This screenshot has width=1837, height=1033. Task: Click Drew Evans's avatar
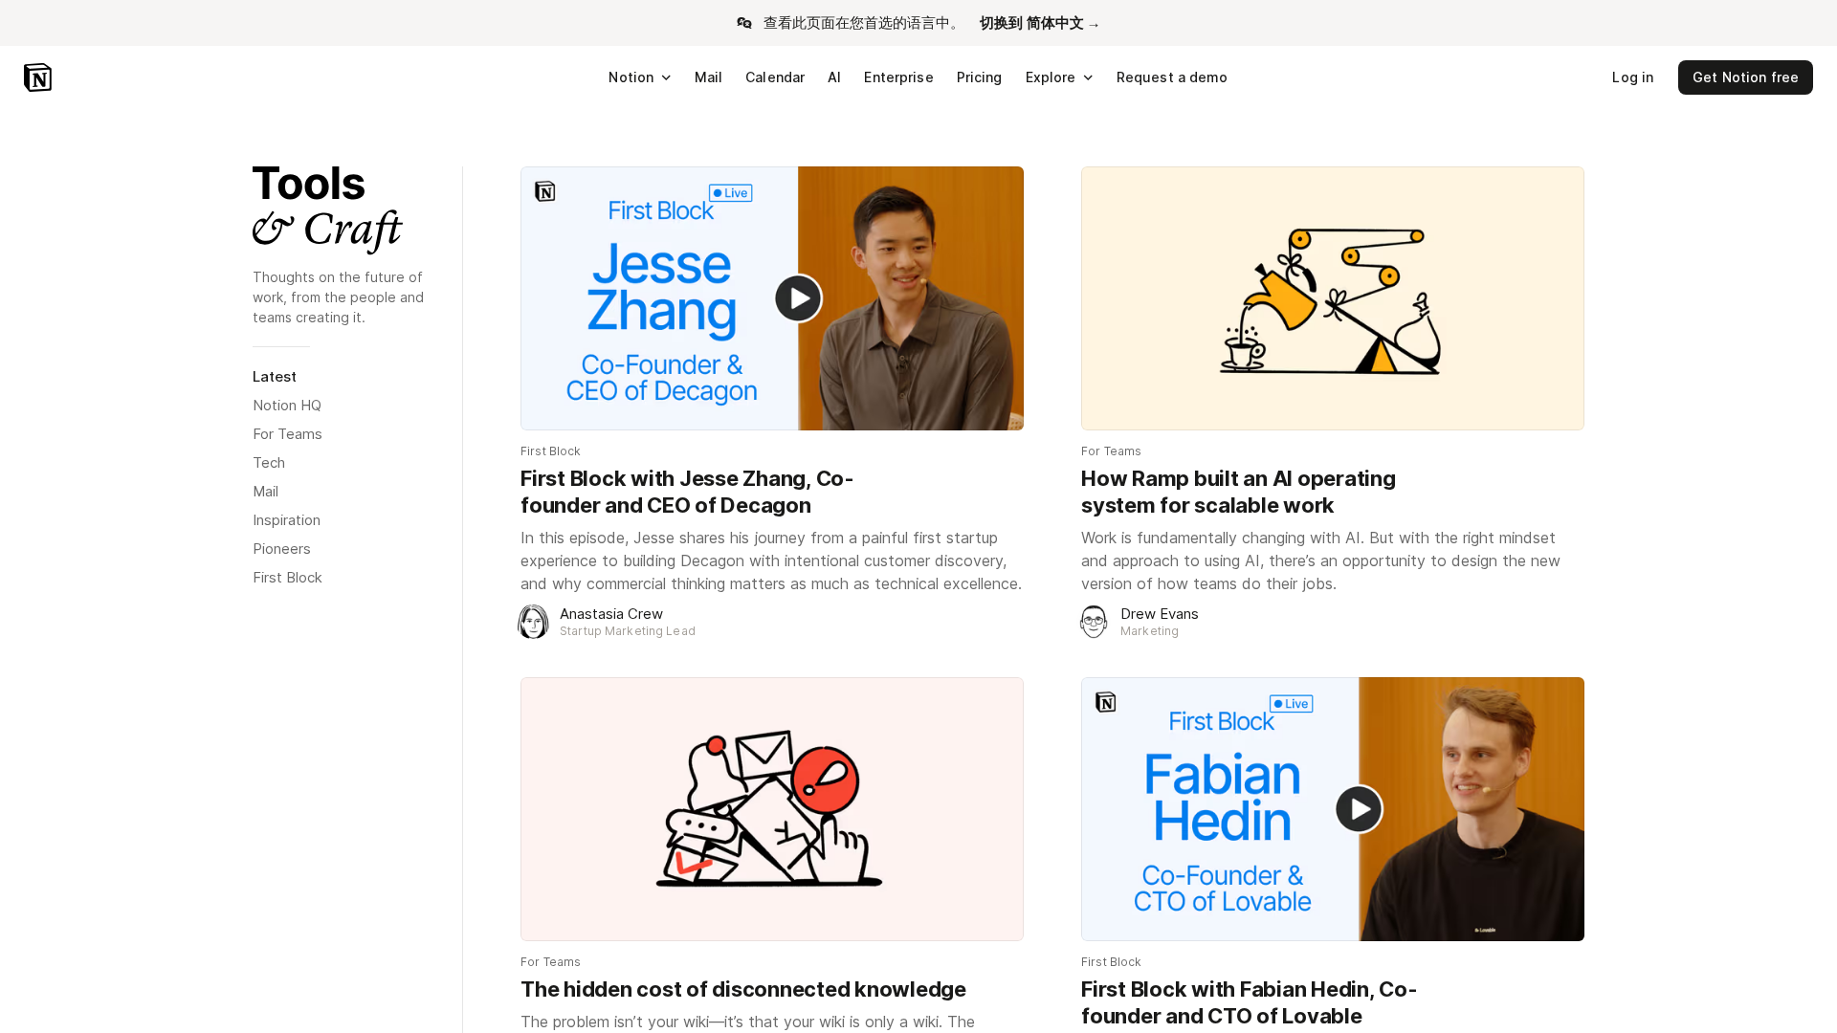(1094, 622)
